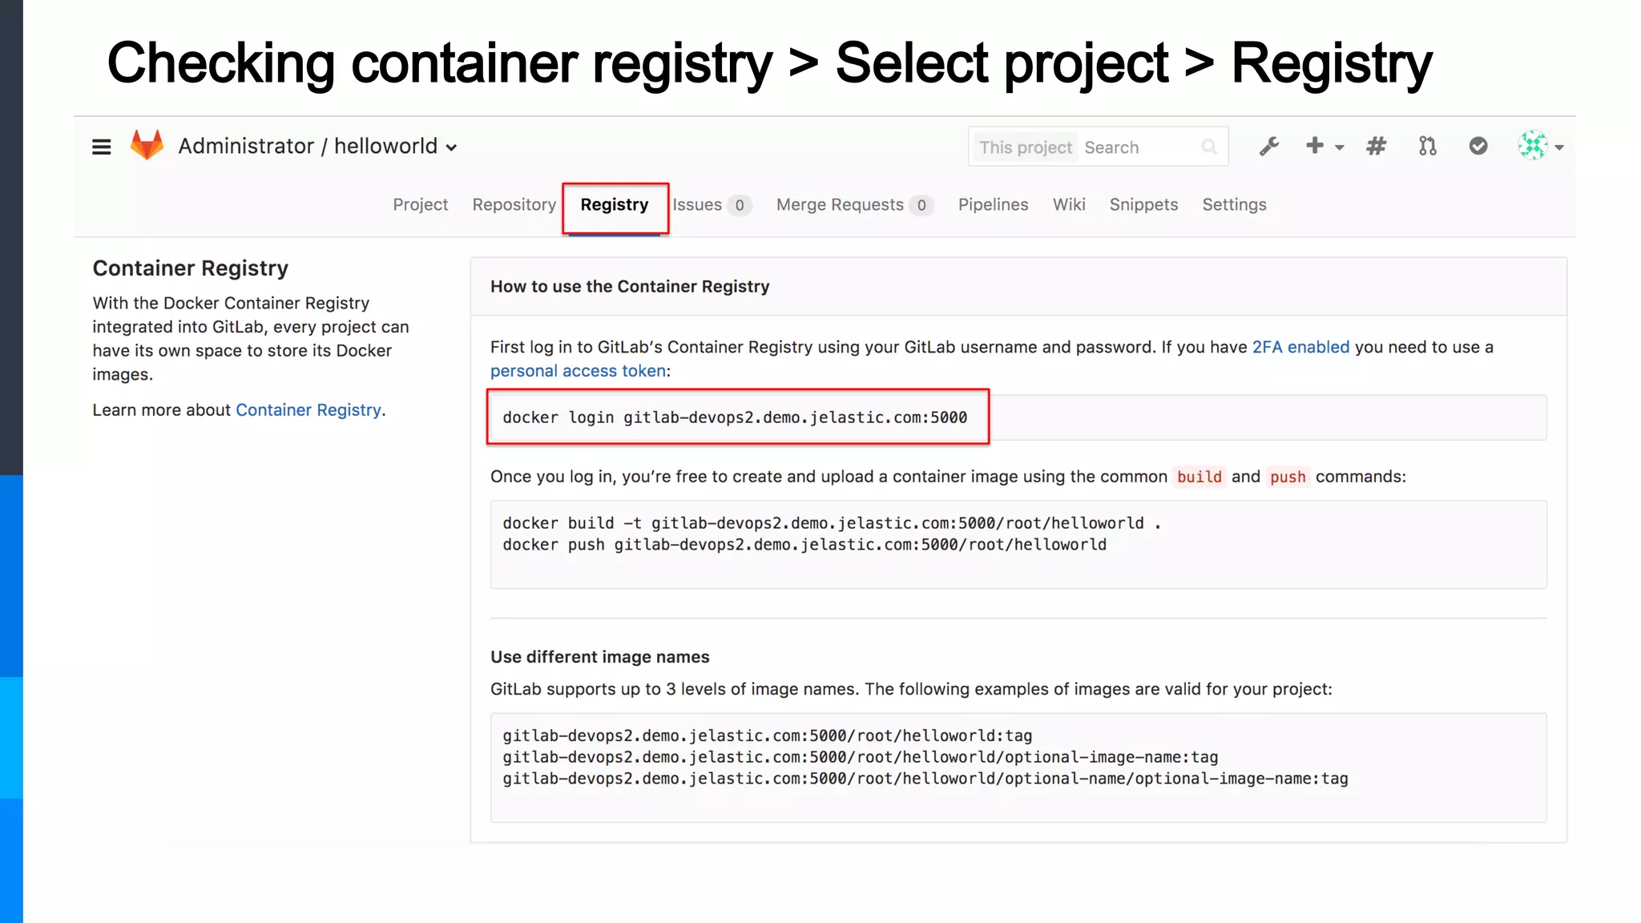
Task: Open the admin area wrench icon
Action: click(1268, 147)
